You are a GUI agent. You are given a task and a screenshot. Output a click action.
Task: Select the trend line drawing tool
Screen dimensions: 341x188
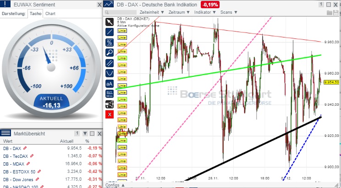pyautogui.click(x=110, y=32)
